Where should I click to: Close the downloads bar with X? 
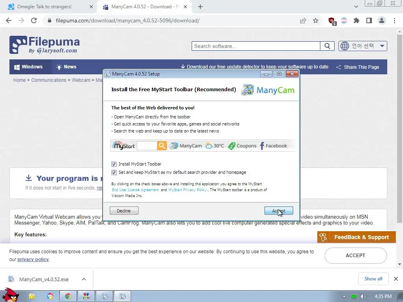pyautogui.click(x=396, y=279)
